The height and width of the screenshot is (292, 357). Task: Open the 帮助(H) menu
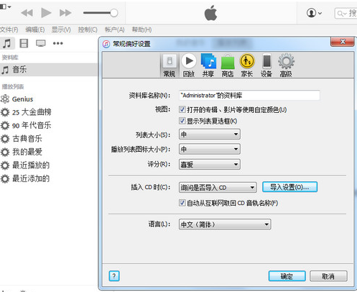tap(142, 29)
